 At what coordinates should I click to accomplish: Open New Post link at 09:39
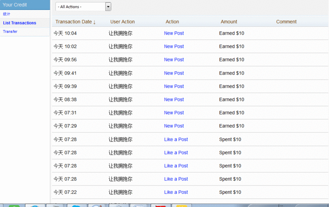point(174,86)
